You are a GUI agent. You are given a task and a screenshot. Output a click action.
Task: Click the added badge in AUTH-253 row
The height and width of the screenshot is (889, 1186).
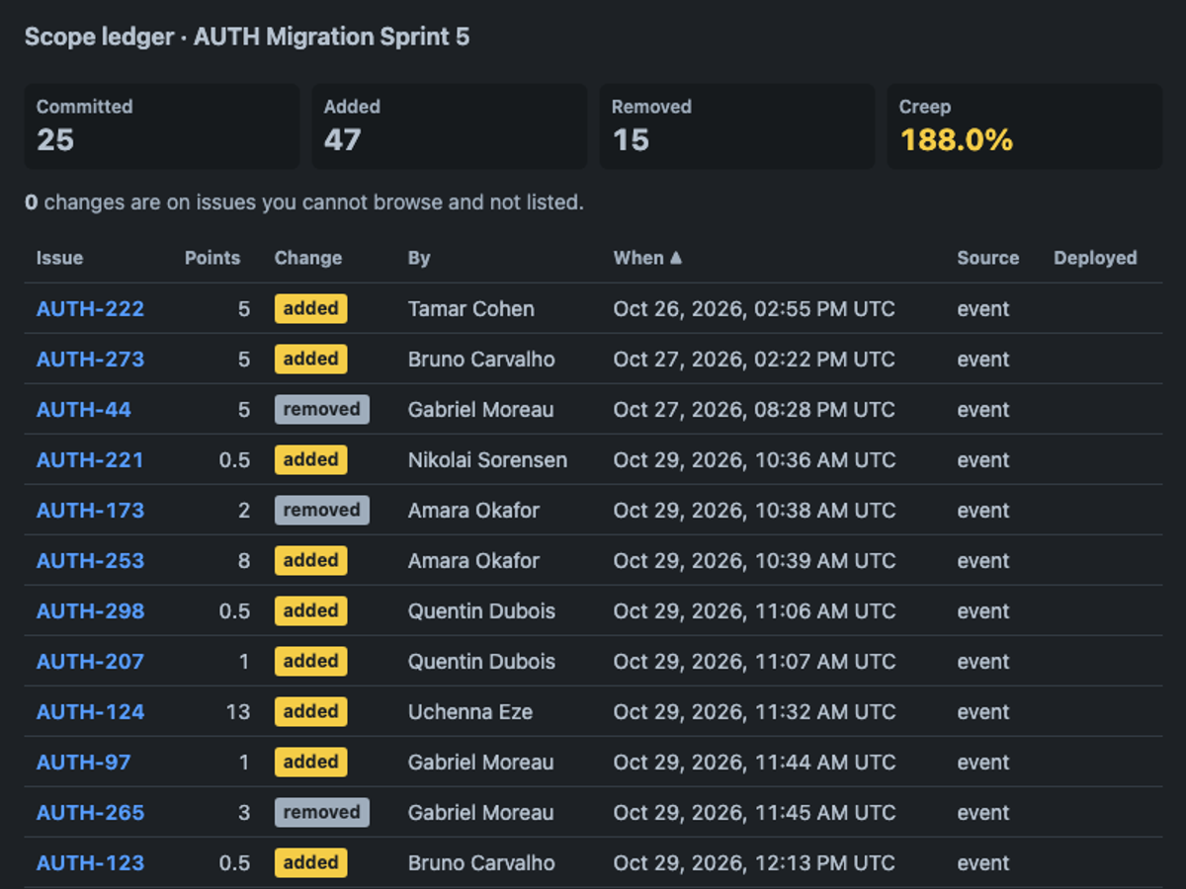click(x=311, y=561)
